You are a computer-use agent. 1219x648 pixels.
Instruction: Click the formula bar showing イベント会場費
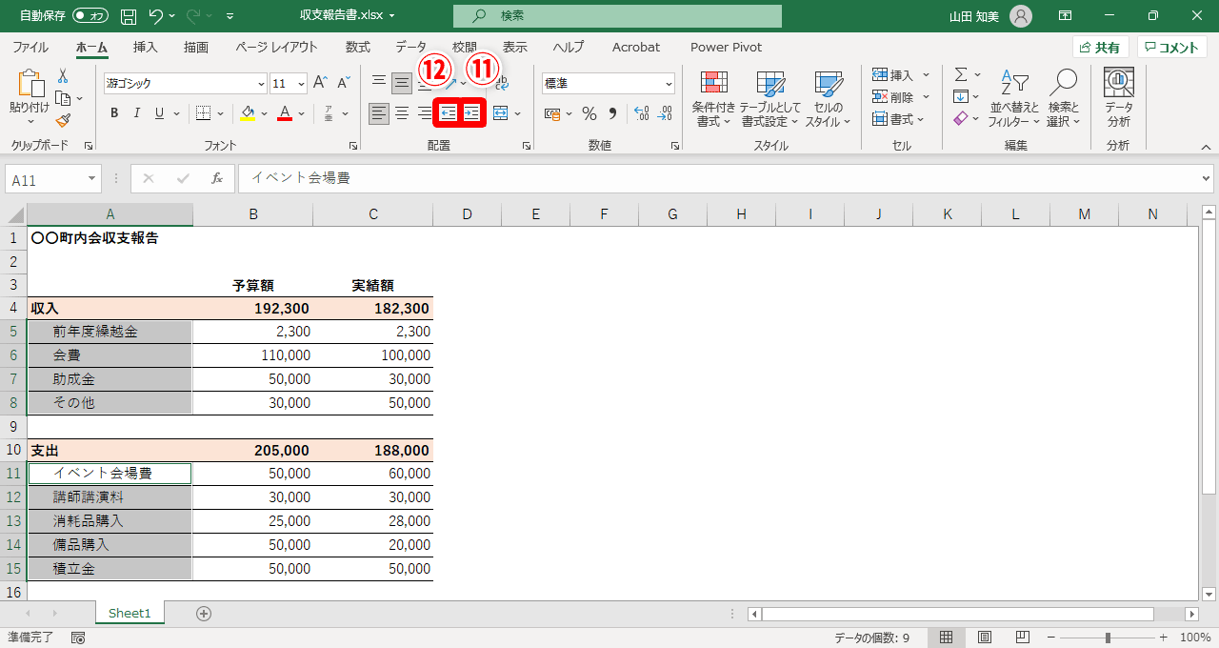(x=381, y=177)
